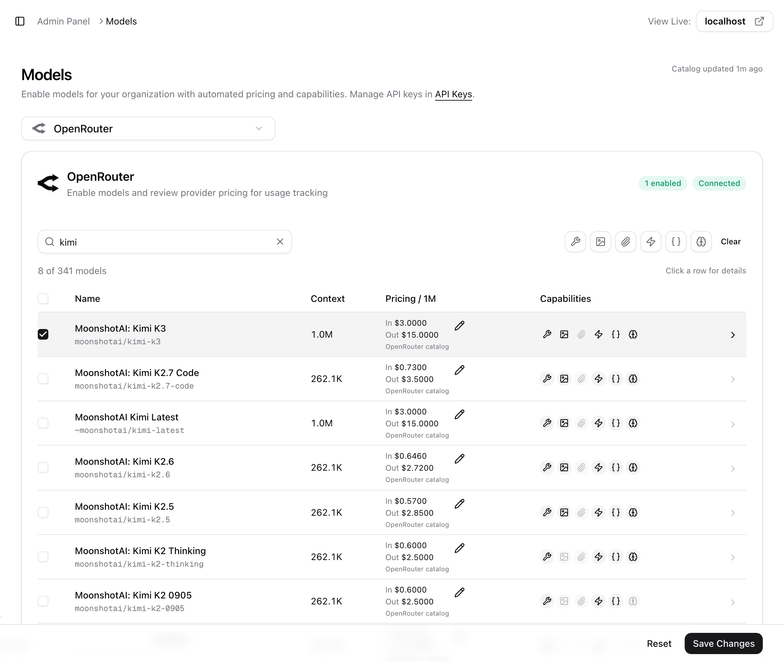Click the Connected status badge
Viewport: 784px width, 662px height.
[719, 183]
